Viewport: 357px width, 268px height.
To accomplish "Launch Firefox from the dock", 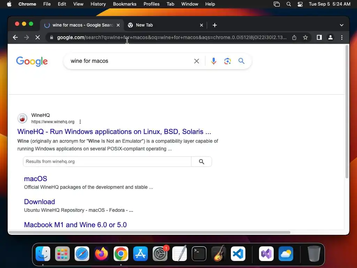I will tap(101, 254).
